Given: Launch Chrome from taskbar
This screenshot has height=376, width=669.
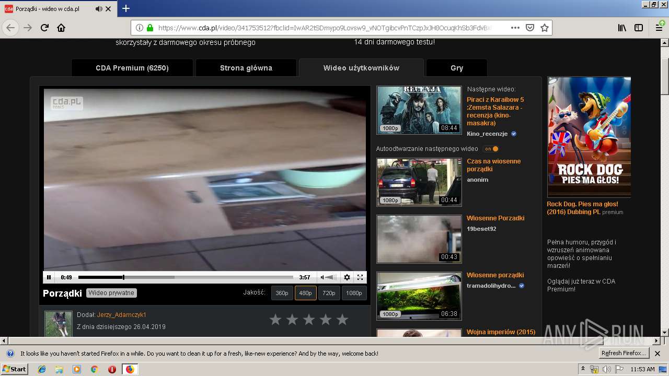Looking at the screenshot, I should point(95,369).
